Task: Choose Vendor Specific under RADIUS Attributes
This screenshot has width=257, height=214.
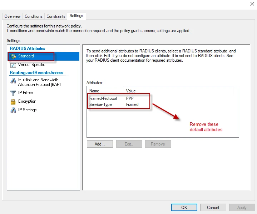Action: coord(31,65)
